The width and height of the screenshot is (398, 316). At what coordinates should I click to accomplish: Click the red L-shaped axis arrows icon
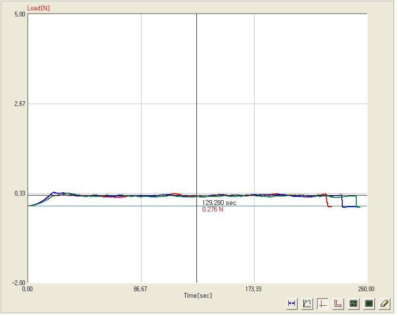click(338, 303)
